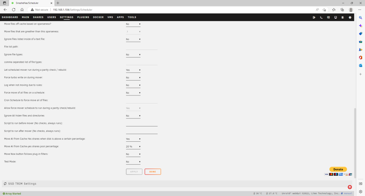Open the Edge sidebar Shopping tag icon
Viewport: 365px width, 196px height.
click(360, 34)
